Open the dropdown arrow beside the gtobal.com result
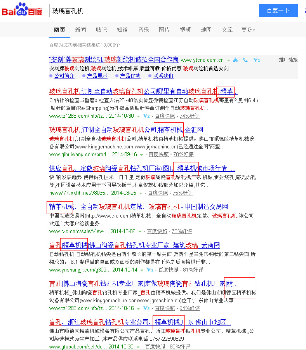 point(138,347)
